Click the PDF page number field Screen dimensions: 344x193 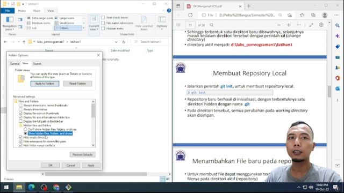point(190,25)
